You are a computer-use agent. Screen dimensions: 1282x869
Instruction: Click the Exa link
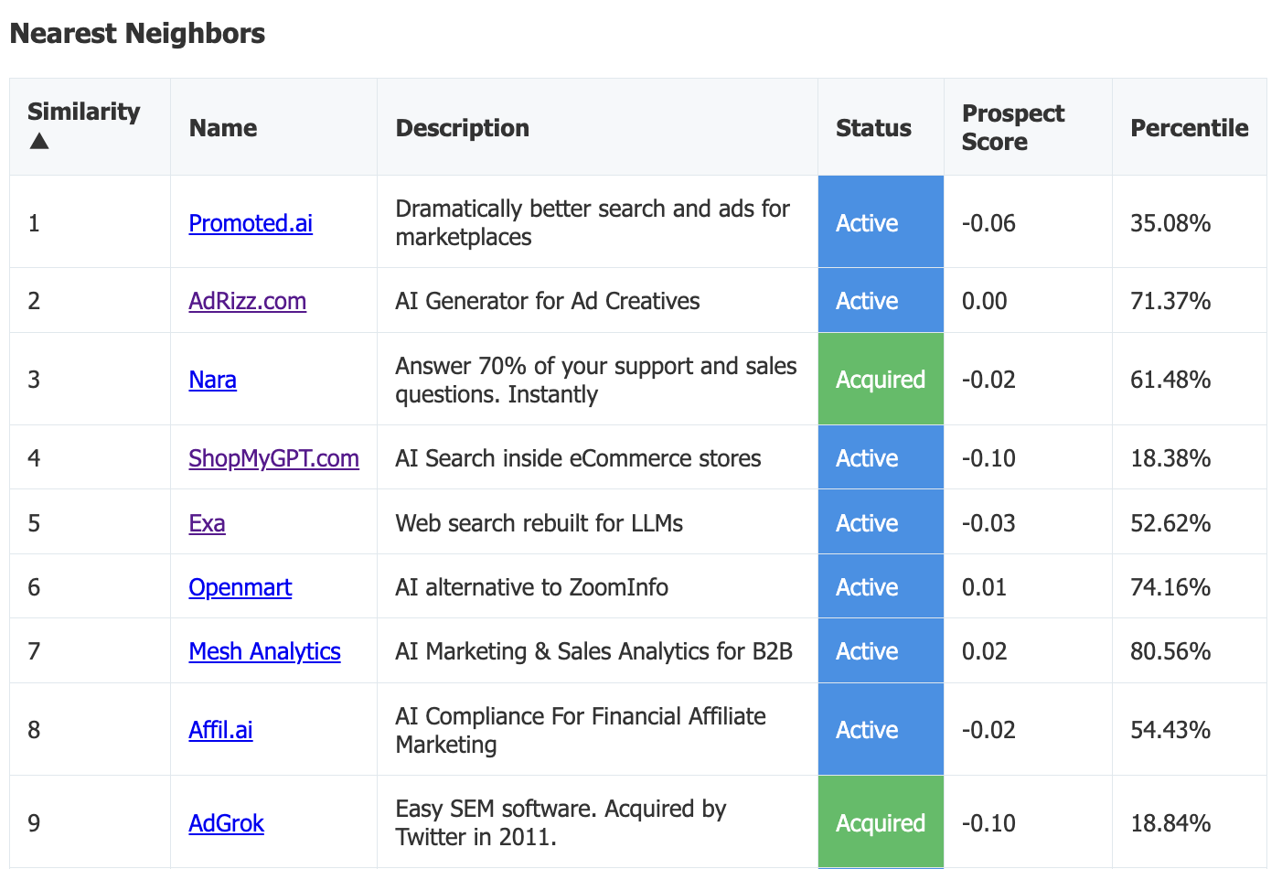tap(207, 522)
